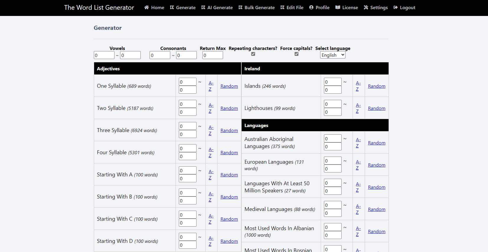The image size is (488, 252).
Task: Click the Home house icon
Action: tap(146, 7)
